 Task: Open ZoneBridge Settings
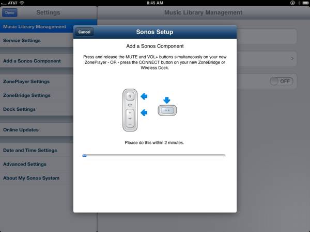tap(37, 95)
